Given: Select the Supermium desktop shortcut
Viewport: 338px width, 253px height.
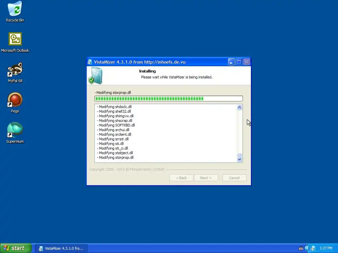Looking at the screenshot, I should pyautogui.click(x=15, y=133).
